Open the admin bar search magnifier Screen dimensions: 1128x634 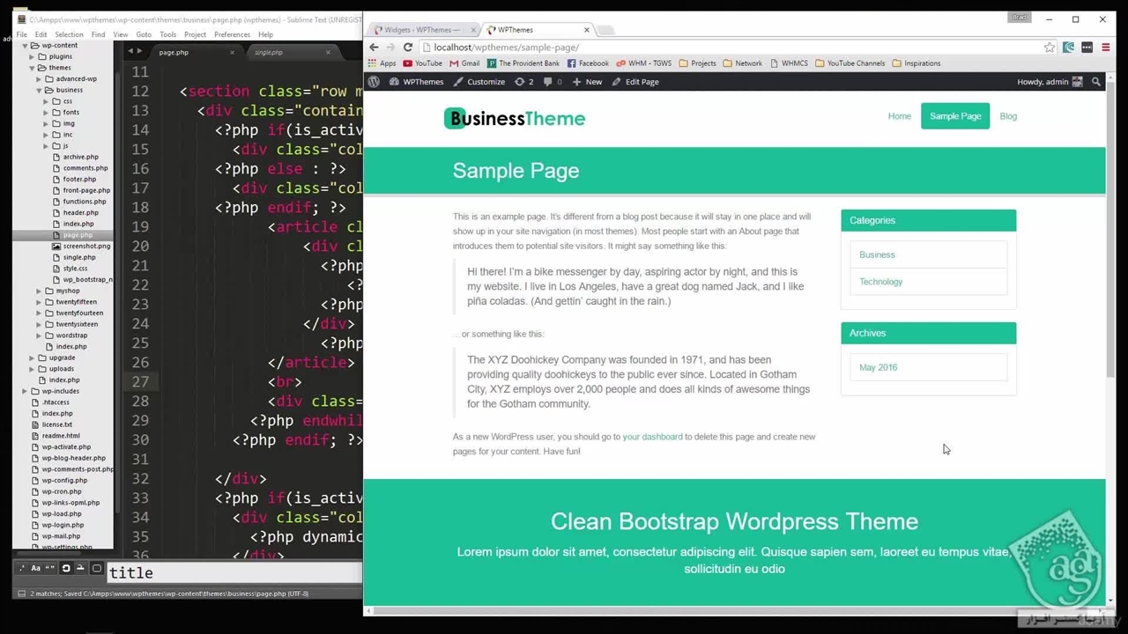1096,82
